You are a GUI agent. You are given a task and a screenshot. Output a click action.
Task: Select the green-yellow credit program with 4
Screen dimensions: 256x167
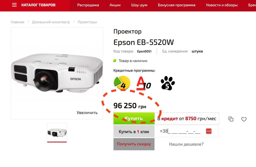click(x=122, y=82)
